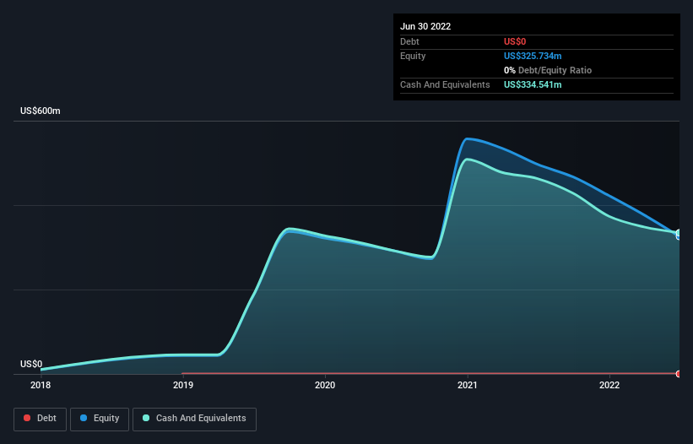Click the Debt value US$0 in tooltip
This screenshot has width=693, height=444.
click(515, 41)
